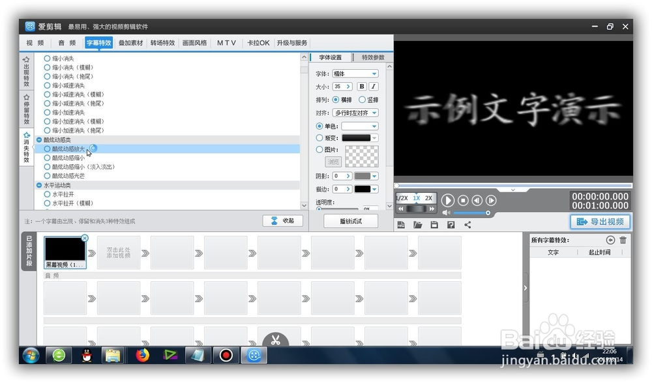Click the fast rewind double-arrow
The width and height of the screenshot is (652, 383).
[x=400, y=209]
